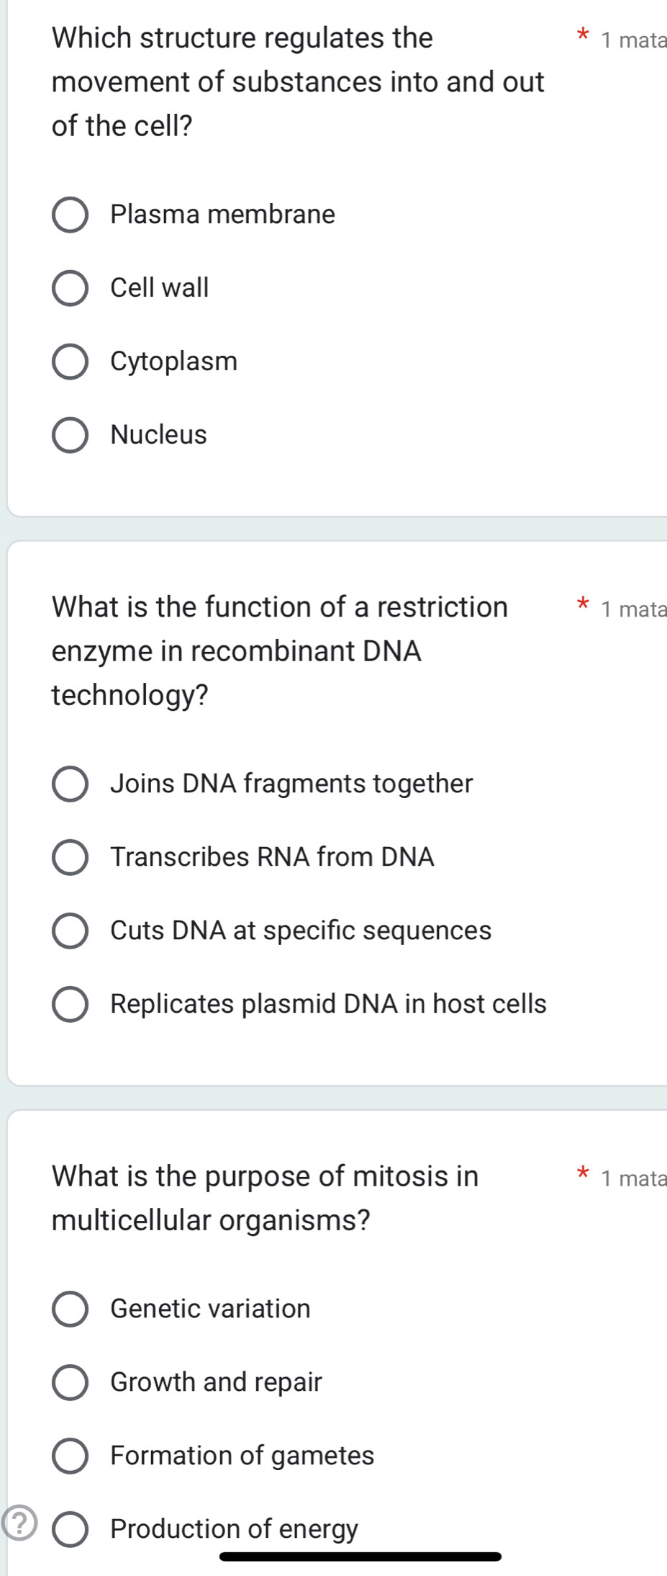Viewport: 667px width, 1576px height.
Task: Choose Production of energy option
Action: (71, 1528)
